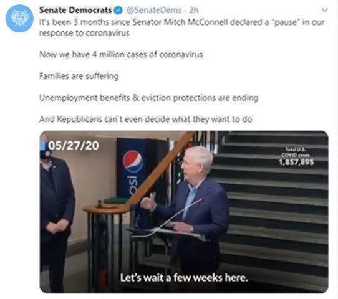Screen dimensions: 338x299
Task: Play the McConnell video thumbnail
Action: click(184, 212)
